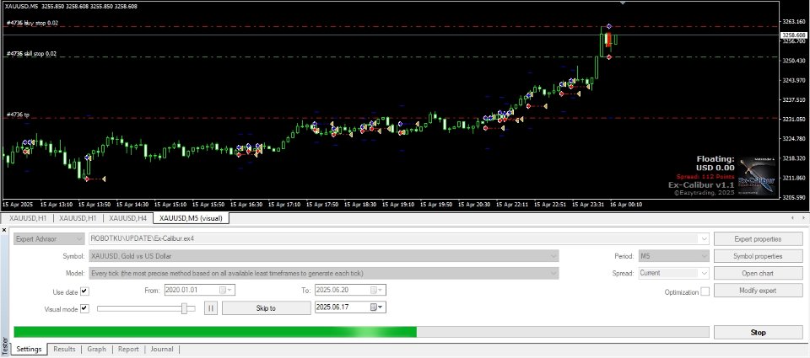
Task: Open the To date picker 2025.06.20
Action: click(377, 290)
